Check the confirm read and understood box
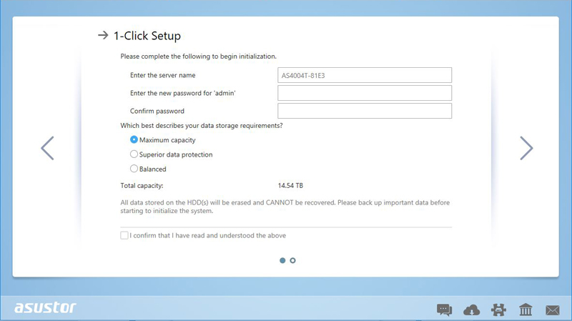 click(124, 235)
